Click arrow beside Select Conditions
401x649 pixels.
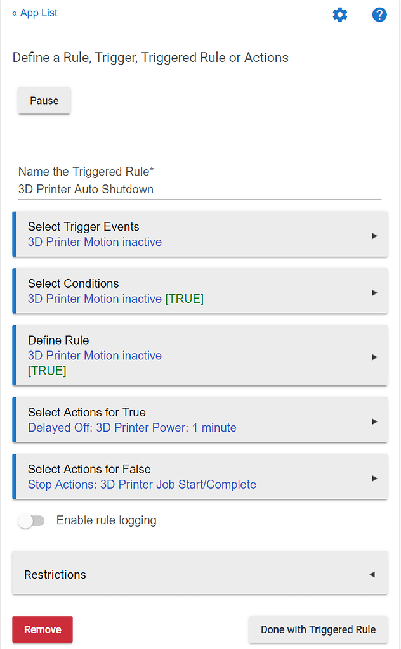pyautogui.click(x=374, y=292)
